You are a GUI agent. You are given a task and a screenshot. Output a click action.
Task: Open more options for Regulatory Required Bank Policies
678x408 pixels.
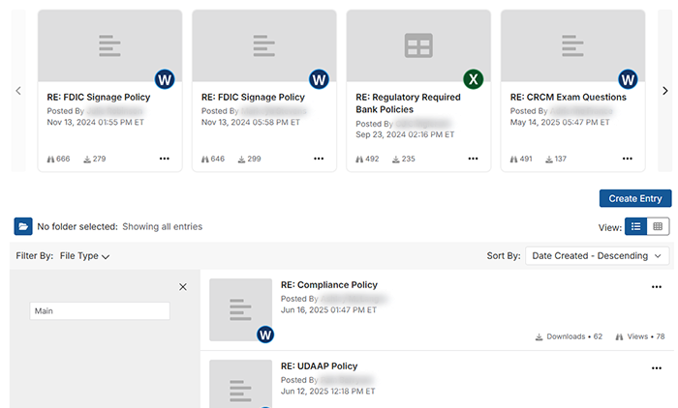tap(473, 159)
